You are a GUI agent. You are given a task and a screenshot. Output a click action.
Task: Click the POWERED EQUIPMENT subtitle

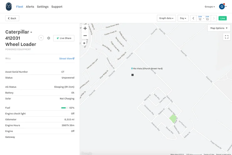click(18, 49)
